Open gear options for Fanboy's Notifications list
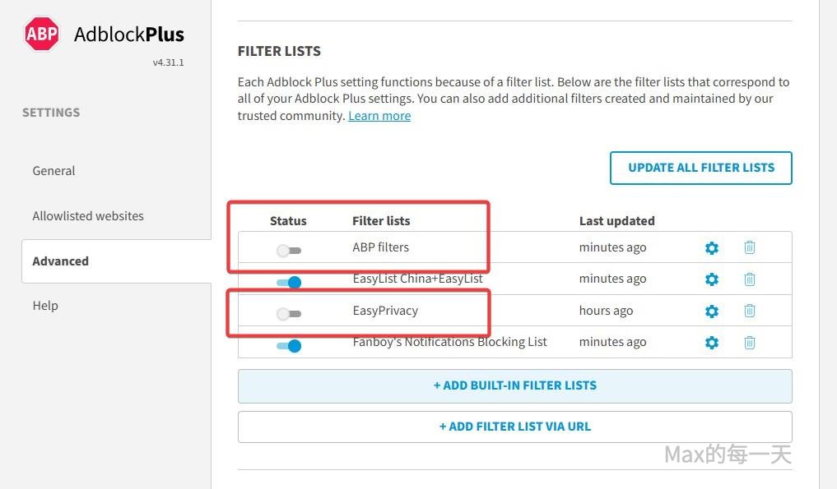Viewport: 837px width, 489px height. point(712,343)
